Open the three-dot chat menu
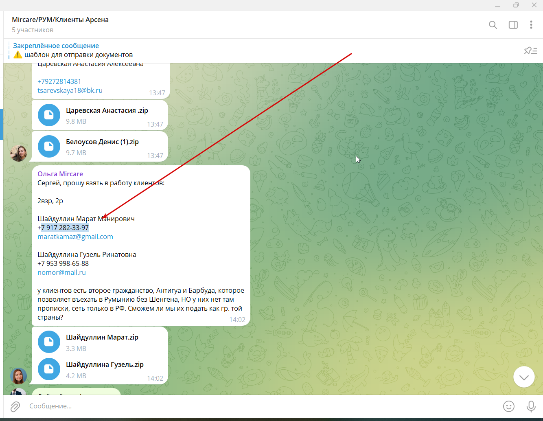The height and width of the screenshot is (421, 543). pyautogui.click(x=531, y=25)
